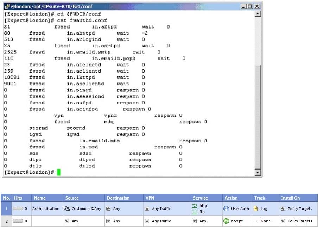Screen dimensions: 318x227
Task: Click in.aclientd in the port 259 line
Action: pyautogui.click(x=84, y=71)
